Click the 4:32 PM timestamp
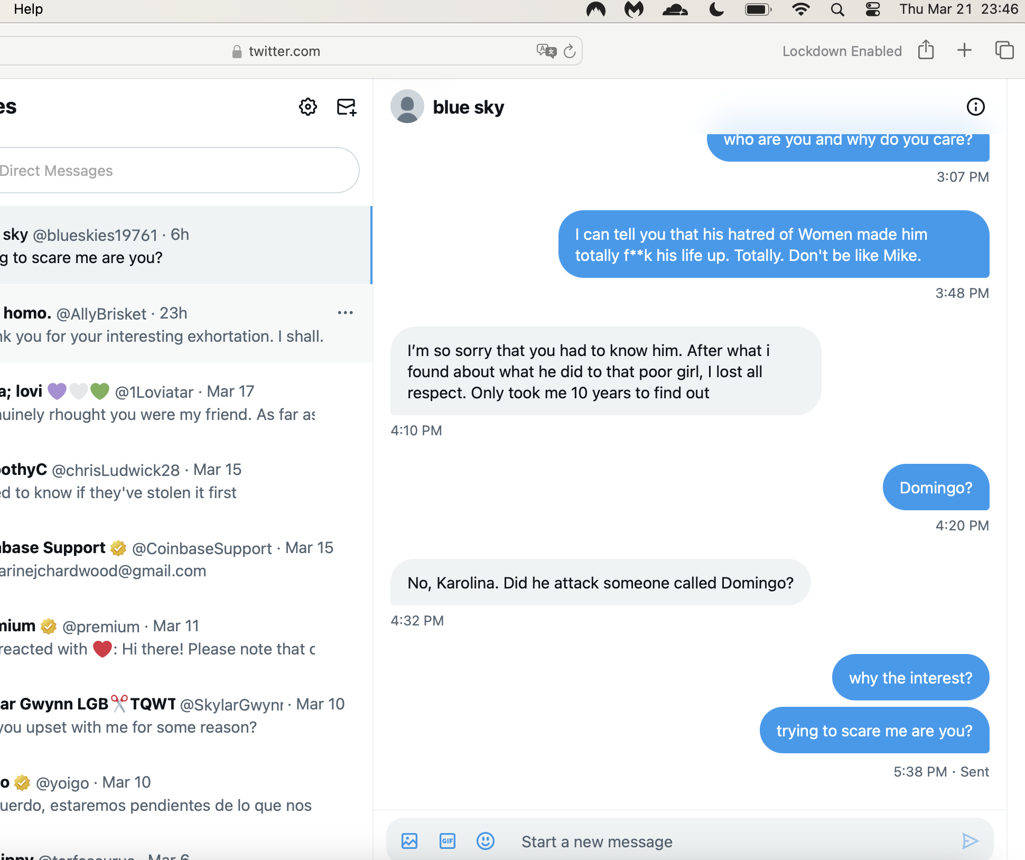1025x860 pixels. [x=417, y=621]
